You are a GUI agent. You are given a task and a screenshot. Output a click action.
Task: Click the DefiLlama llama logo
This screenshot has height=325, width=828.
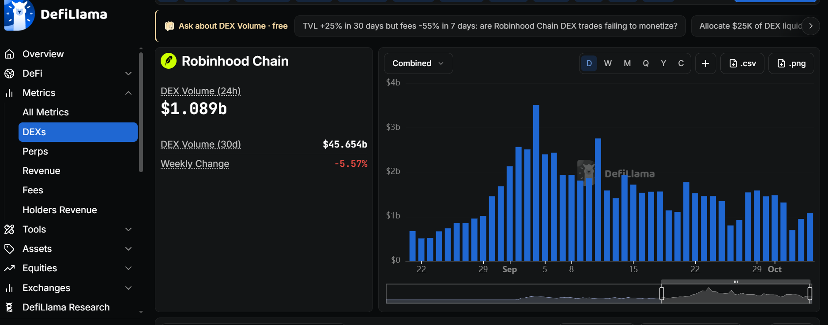tap(19, 15)
